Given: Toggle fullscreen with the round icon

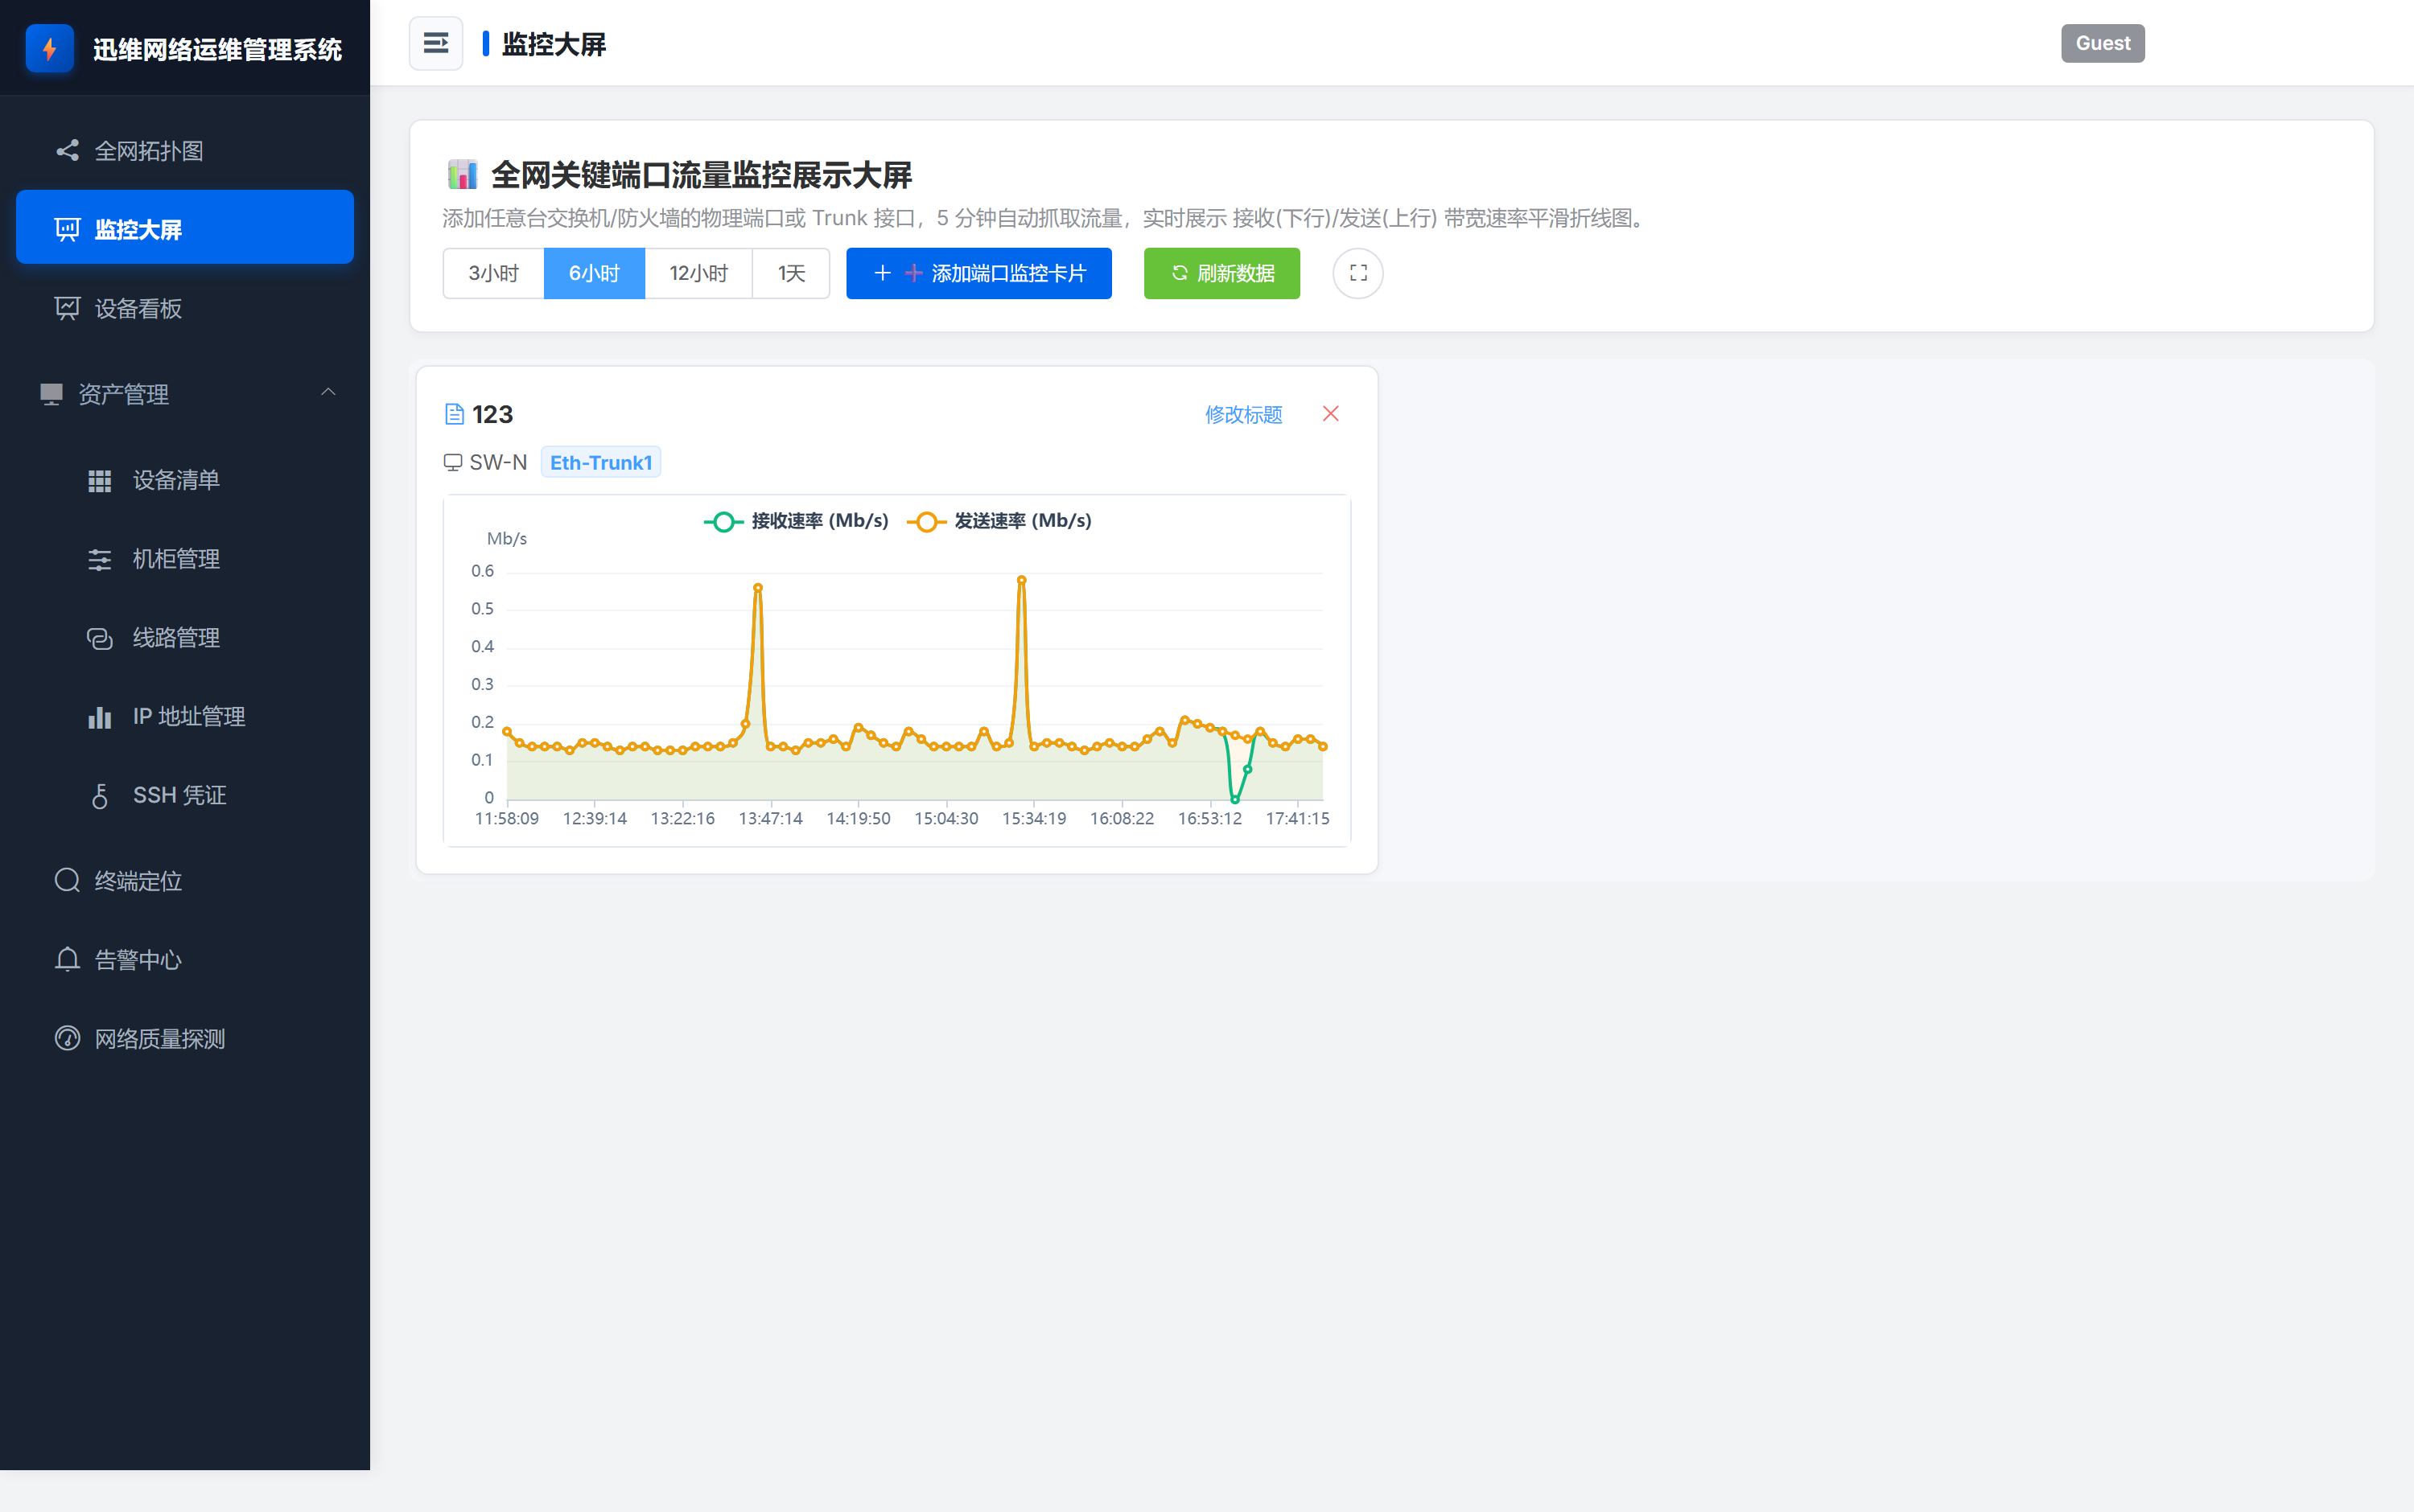Looking at the screenshot, I should click(1357, 273).
